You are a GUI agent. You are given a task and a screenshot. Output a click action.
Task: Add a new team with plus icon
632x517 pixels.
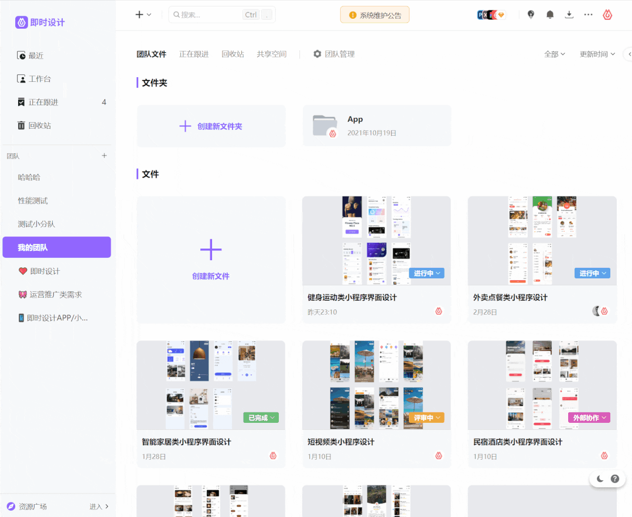[x=104, y=156]
